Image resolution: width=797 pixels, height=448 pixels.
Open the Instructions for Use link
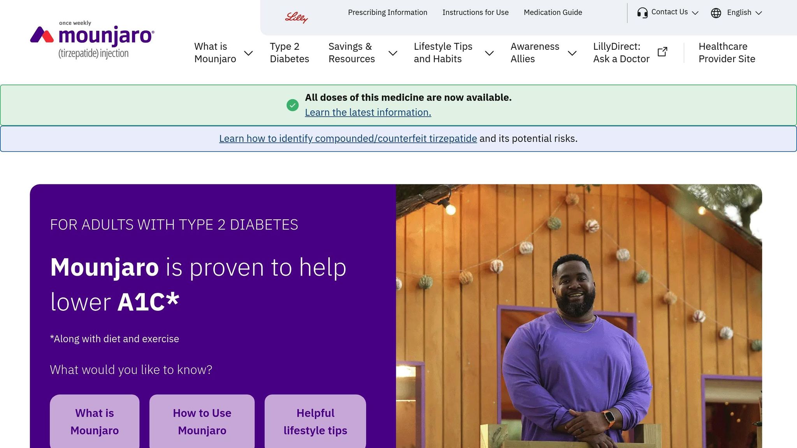[475, 12]
